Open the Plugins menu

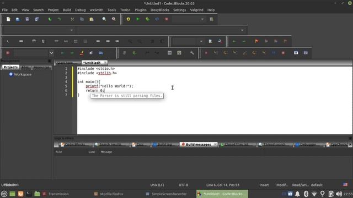coord(141,10)
